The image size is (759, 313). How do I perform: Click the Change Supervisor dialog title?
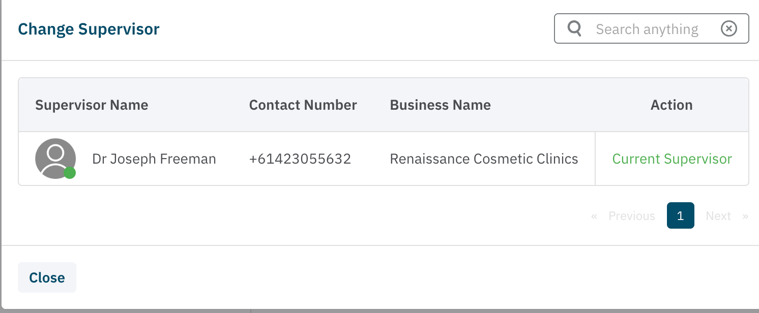pos(89,29)
